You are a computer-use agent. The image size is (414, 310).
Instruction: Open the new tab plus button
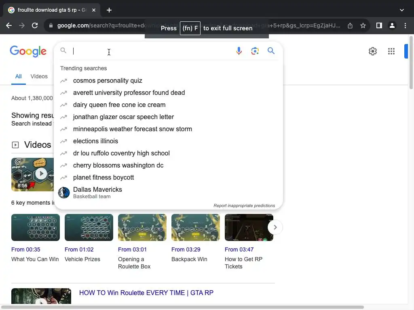point(109,10)
